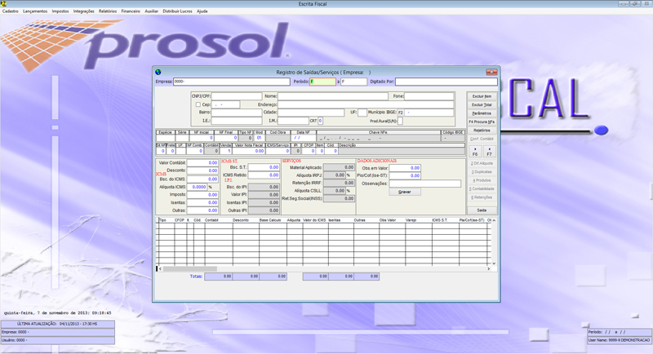Click the CNPJ/CPF input field
Viewport: 653px width, 354px height.
(237, 96)
